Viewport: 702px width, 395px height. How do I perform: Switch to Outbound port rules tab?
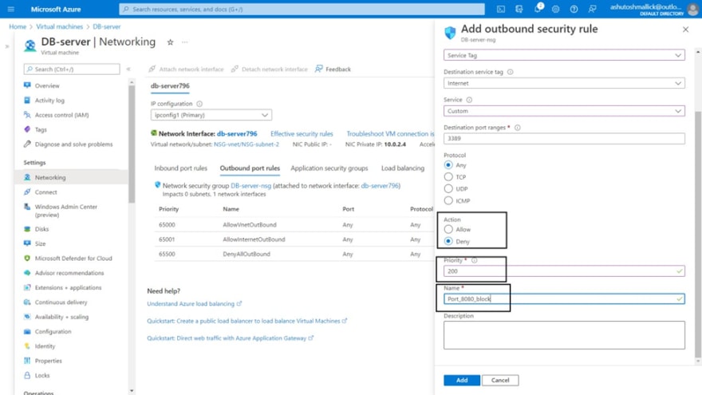250,168
